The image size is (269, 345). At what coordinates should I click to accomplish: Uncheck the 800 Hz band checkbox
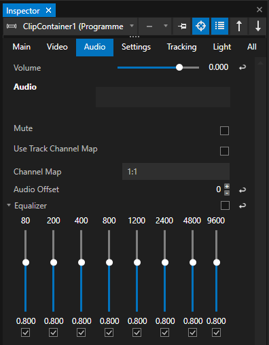click(109, 333)
